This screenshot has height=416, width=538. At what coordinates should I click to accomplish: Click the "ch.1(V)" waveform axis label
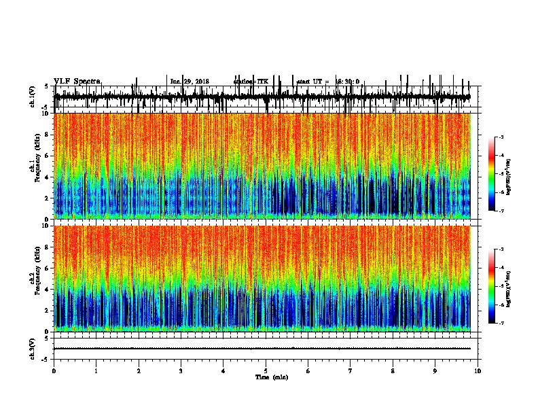tap(33, 97)
